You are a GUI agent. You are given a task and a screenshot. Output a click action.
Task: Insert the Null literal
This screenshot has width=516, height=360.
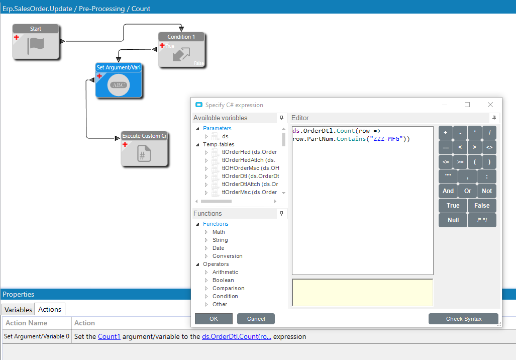[x=453, y=220]
